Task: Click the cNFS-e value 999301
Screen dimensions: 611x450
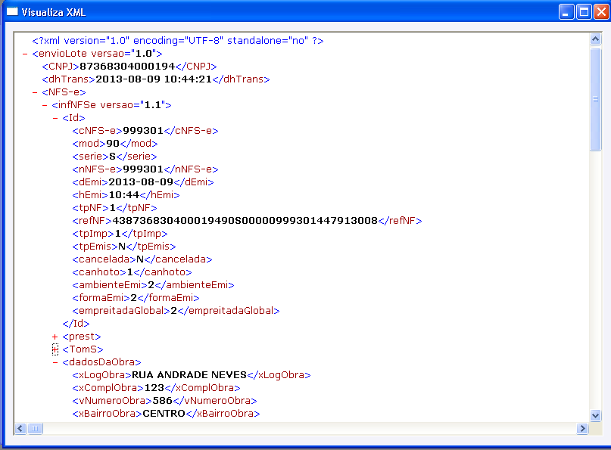Action: (142, 131)
